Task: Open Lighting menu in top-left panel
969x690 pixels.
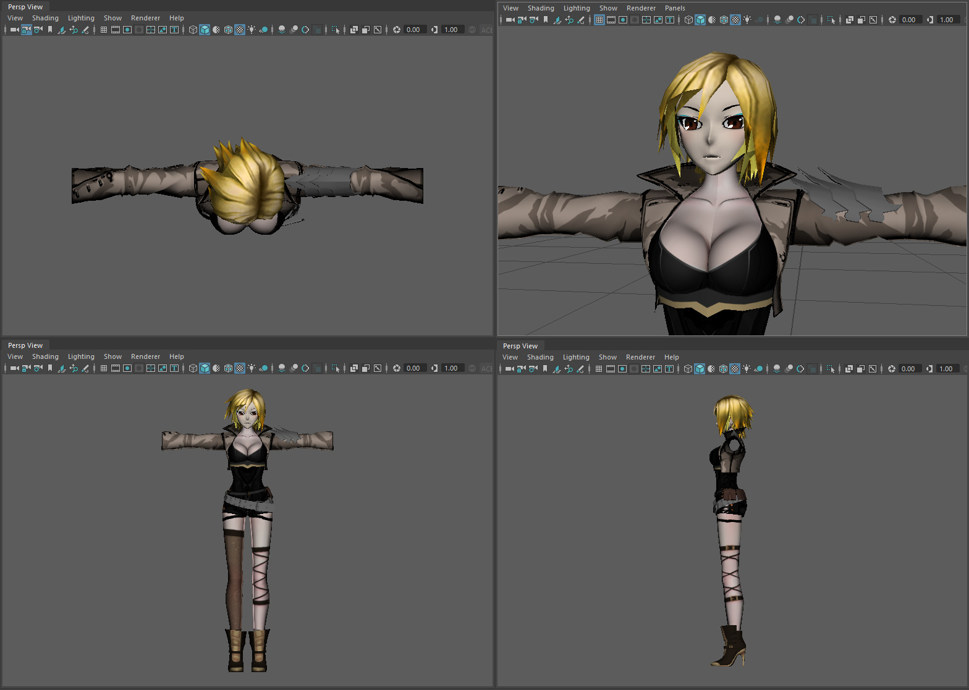Action: pos(81,18)
